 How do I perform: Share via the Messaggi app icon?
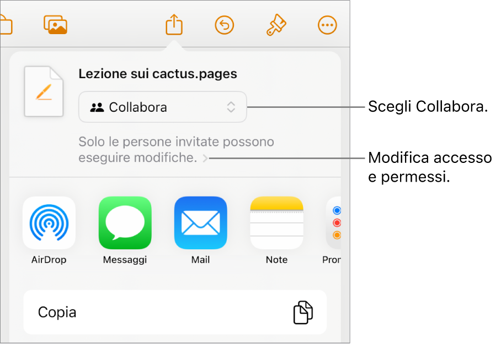click(x=125, y=222)
